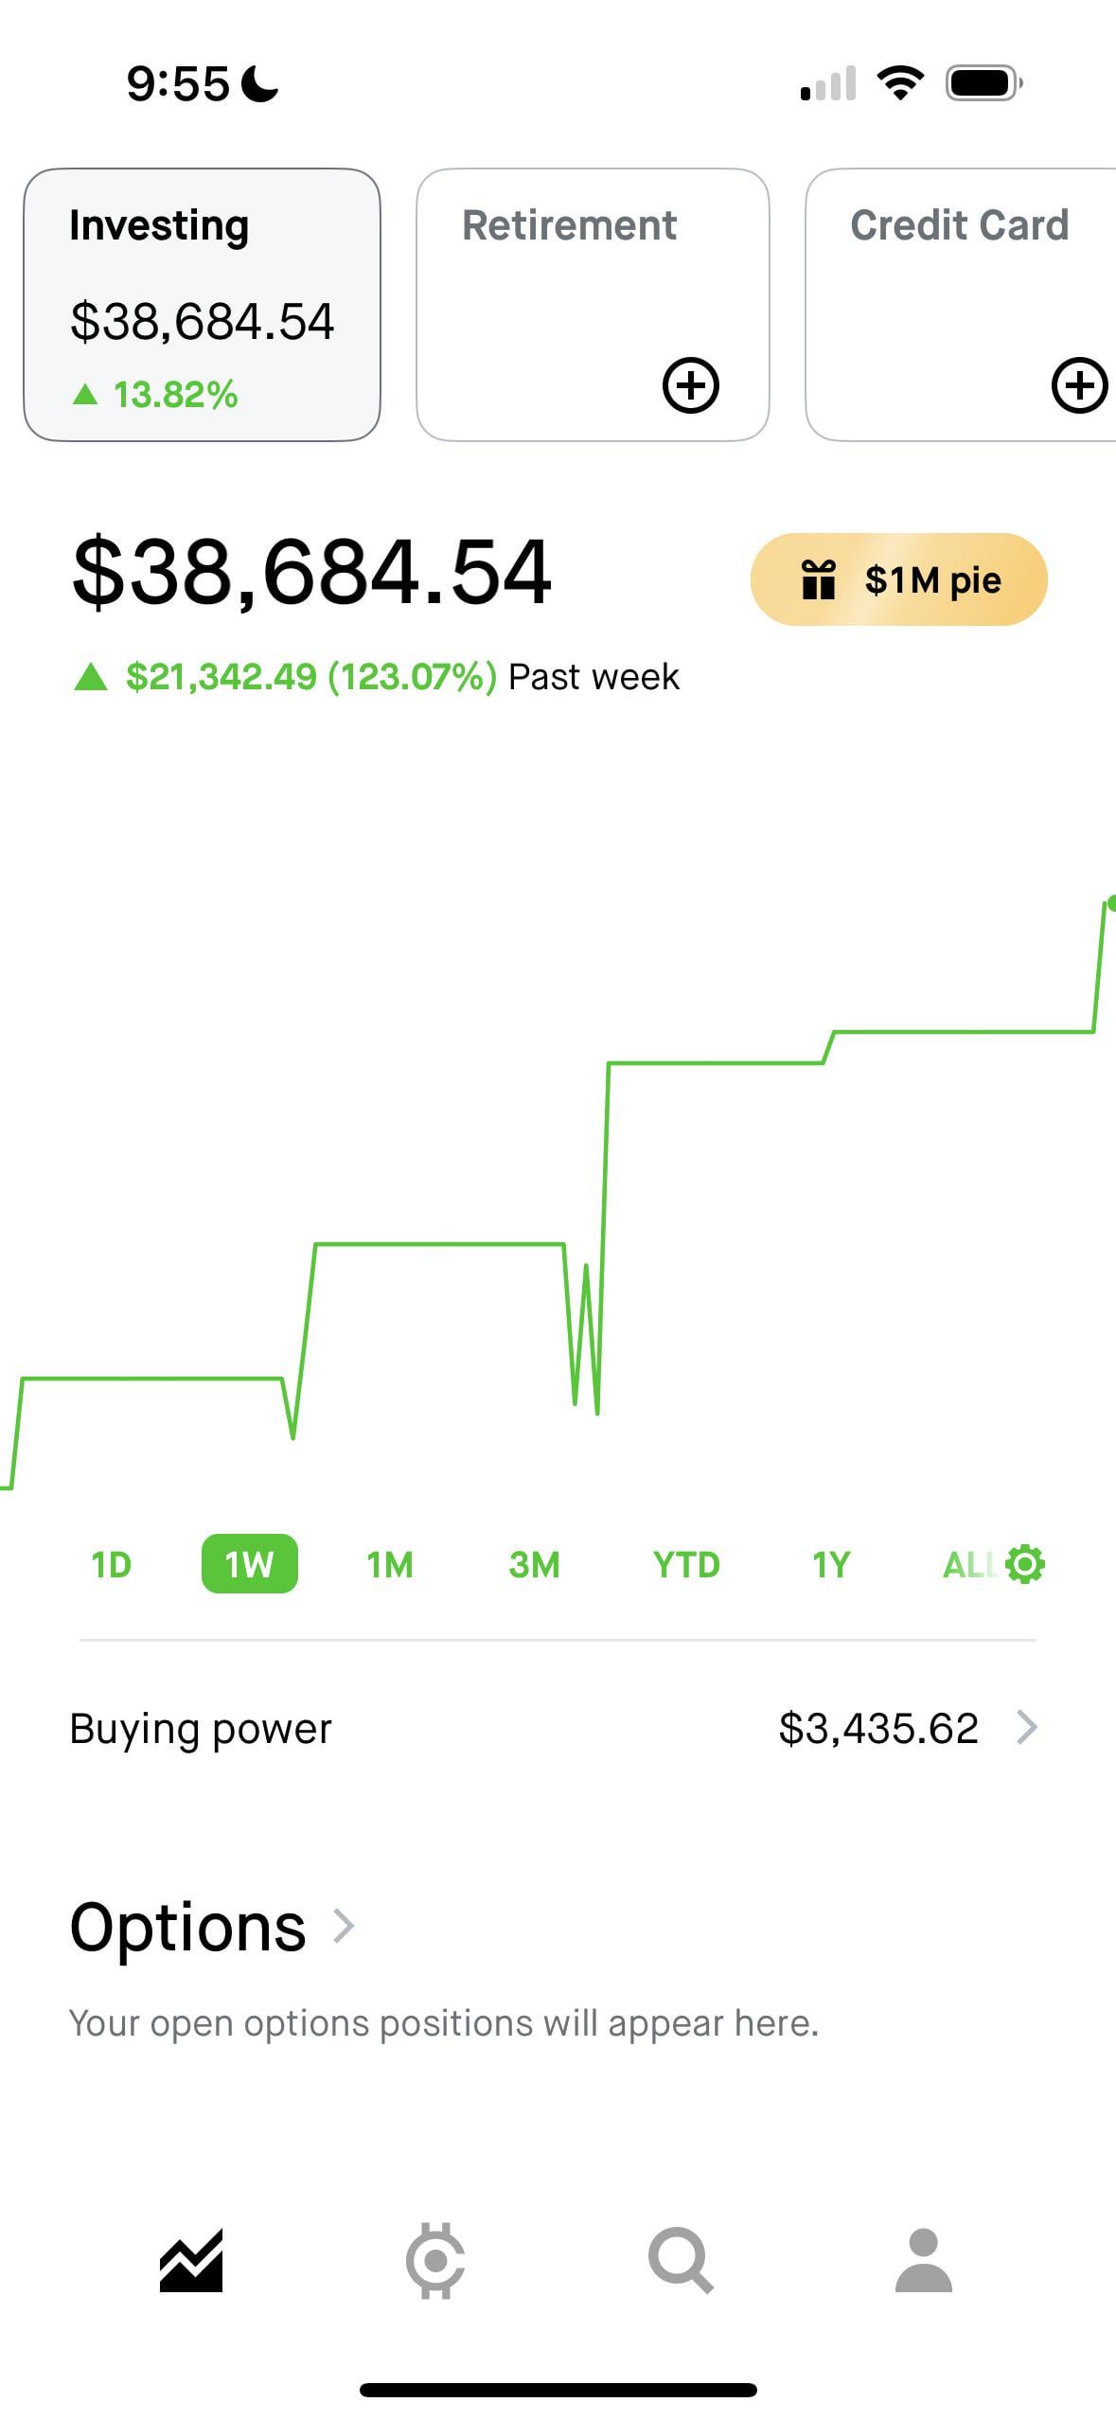
Task: Select the 1D chart range
Action: click(x=111, y=1565)
